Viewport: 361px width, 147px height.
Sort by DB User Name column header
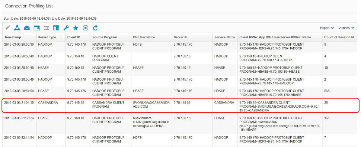click(x=151, y=37)
